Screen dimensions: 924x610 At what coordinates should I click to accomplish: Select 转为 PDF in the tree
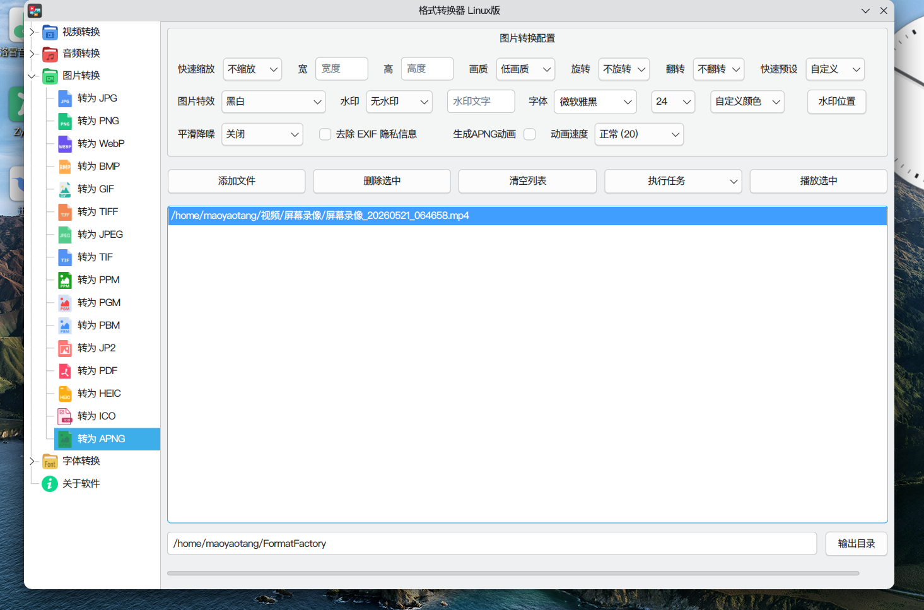[x=97, y=372]
